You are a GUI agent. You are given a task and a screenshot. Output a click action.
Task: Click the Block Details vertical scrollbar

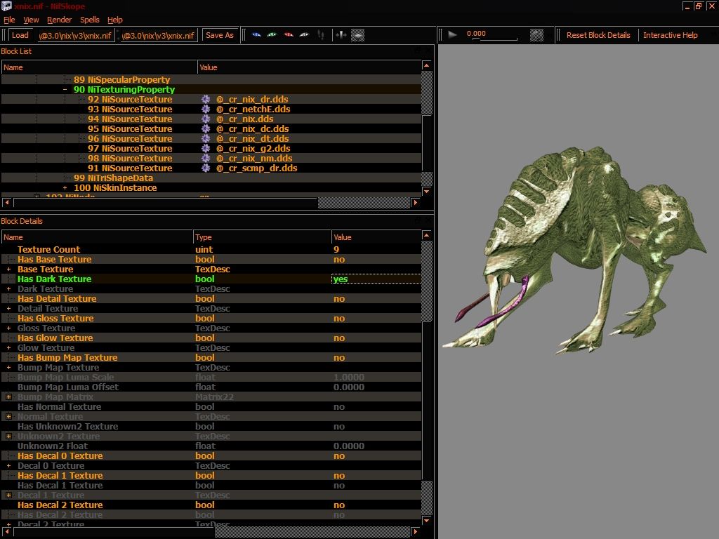[426, 378]
